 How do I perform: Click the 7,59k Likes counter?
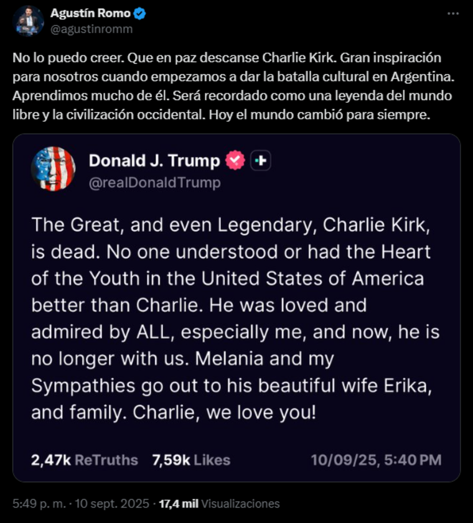[x=190, y=460]
